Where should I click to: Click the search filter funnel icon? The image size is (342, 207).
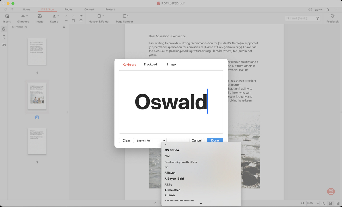click(x=318, y=18)
